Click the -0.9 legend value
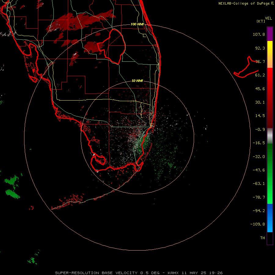 pos(260,130)
